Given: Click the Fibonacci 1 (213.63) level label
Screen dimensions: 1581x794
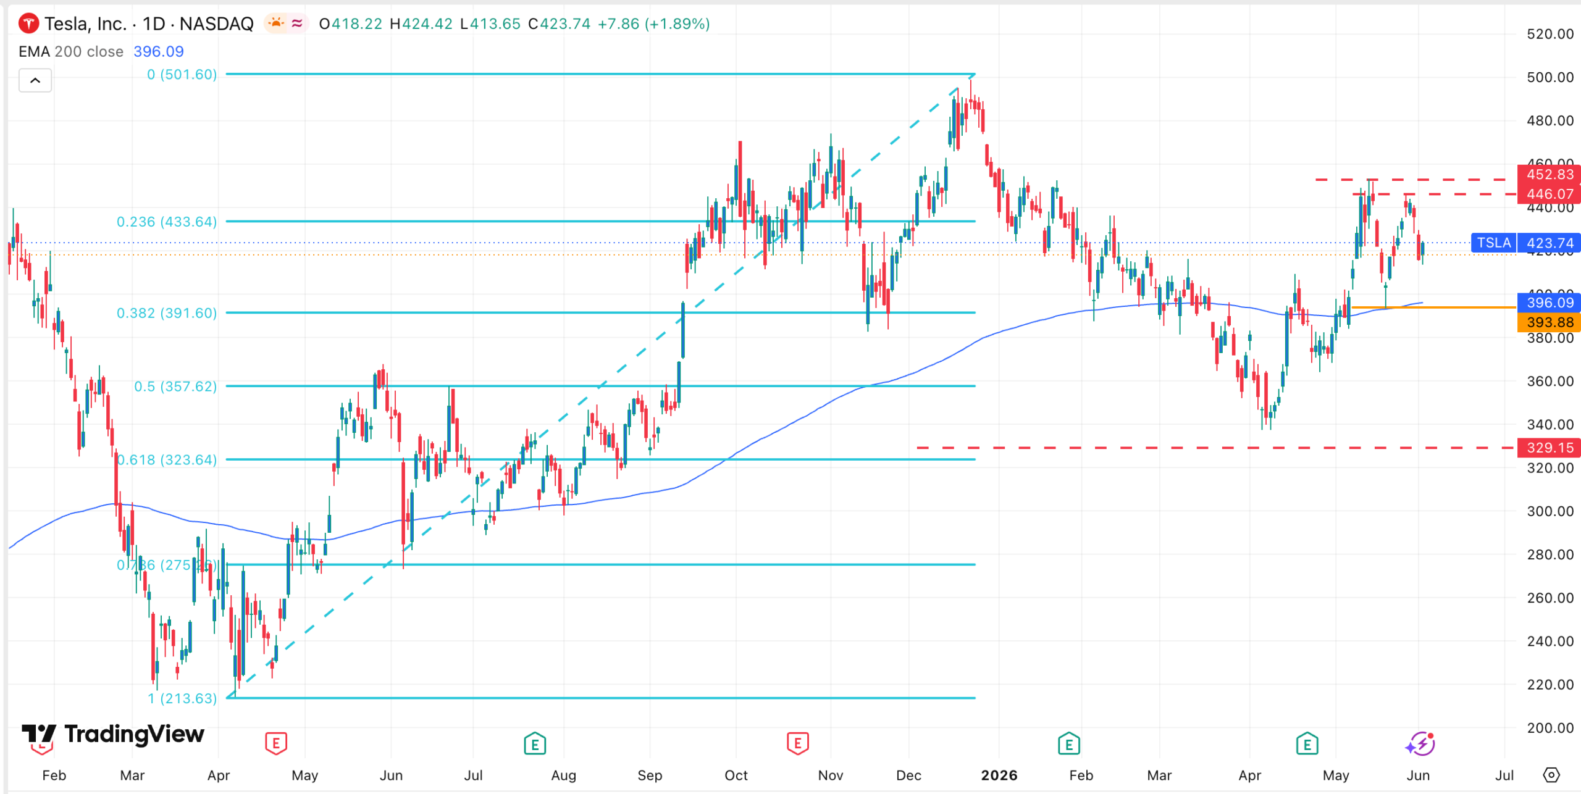Looking at the screenshot, I should tap(182, 698).
